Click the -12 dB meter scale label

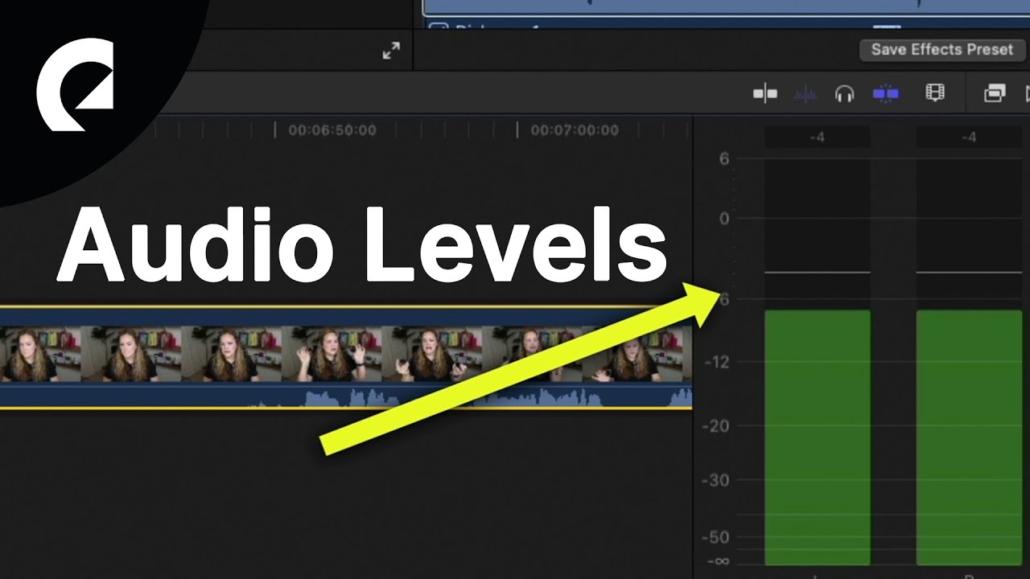(x=716, y=362)
